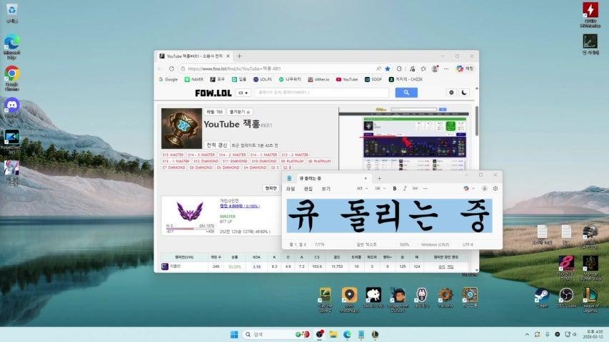Click the summoner search input on FOW.LOL
Screen dimensions: 609x342
pos(321,93)
